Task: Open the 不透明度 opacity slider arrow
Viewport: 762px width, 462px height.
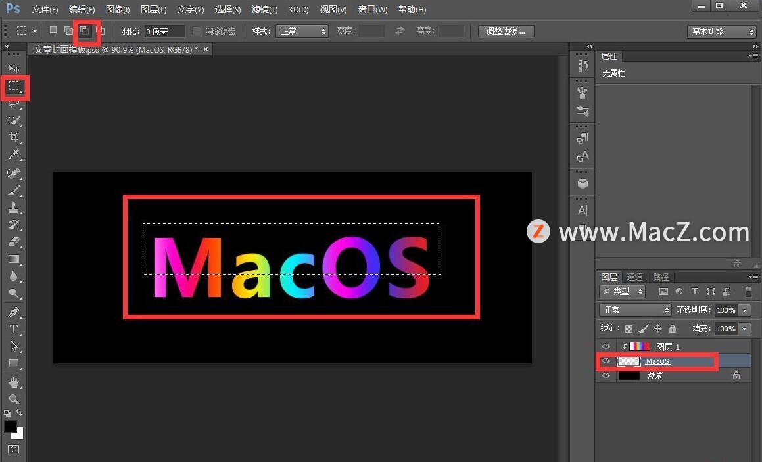Action: 745,310
